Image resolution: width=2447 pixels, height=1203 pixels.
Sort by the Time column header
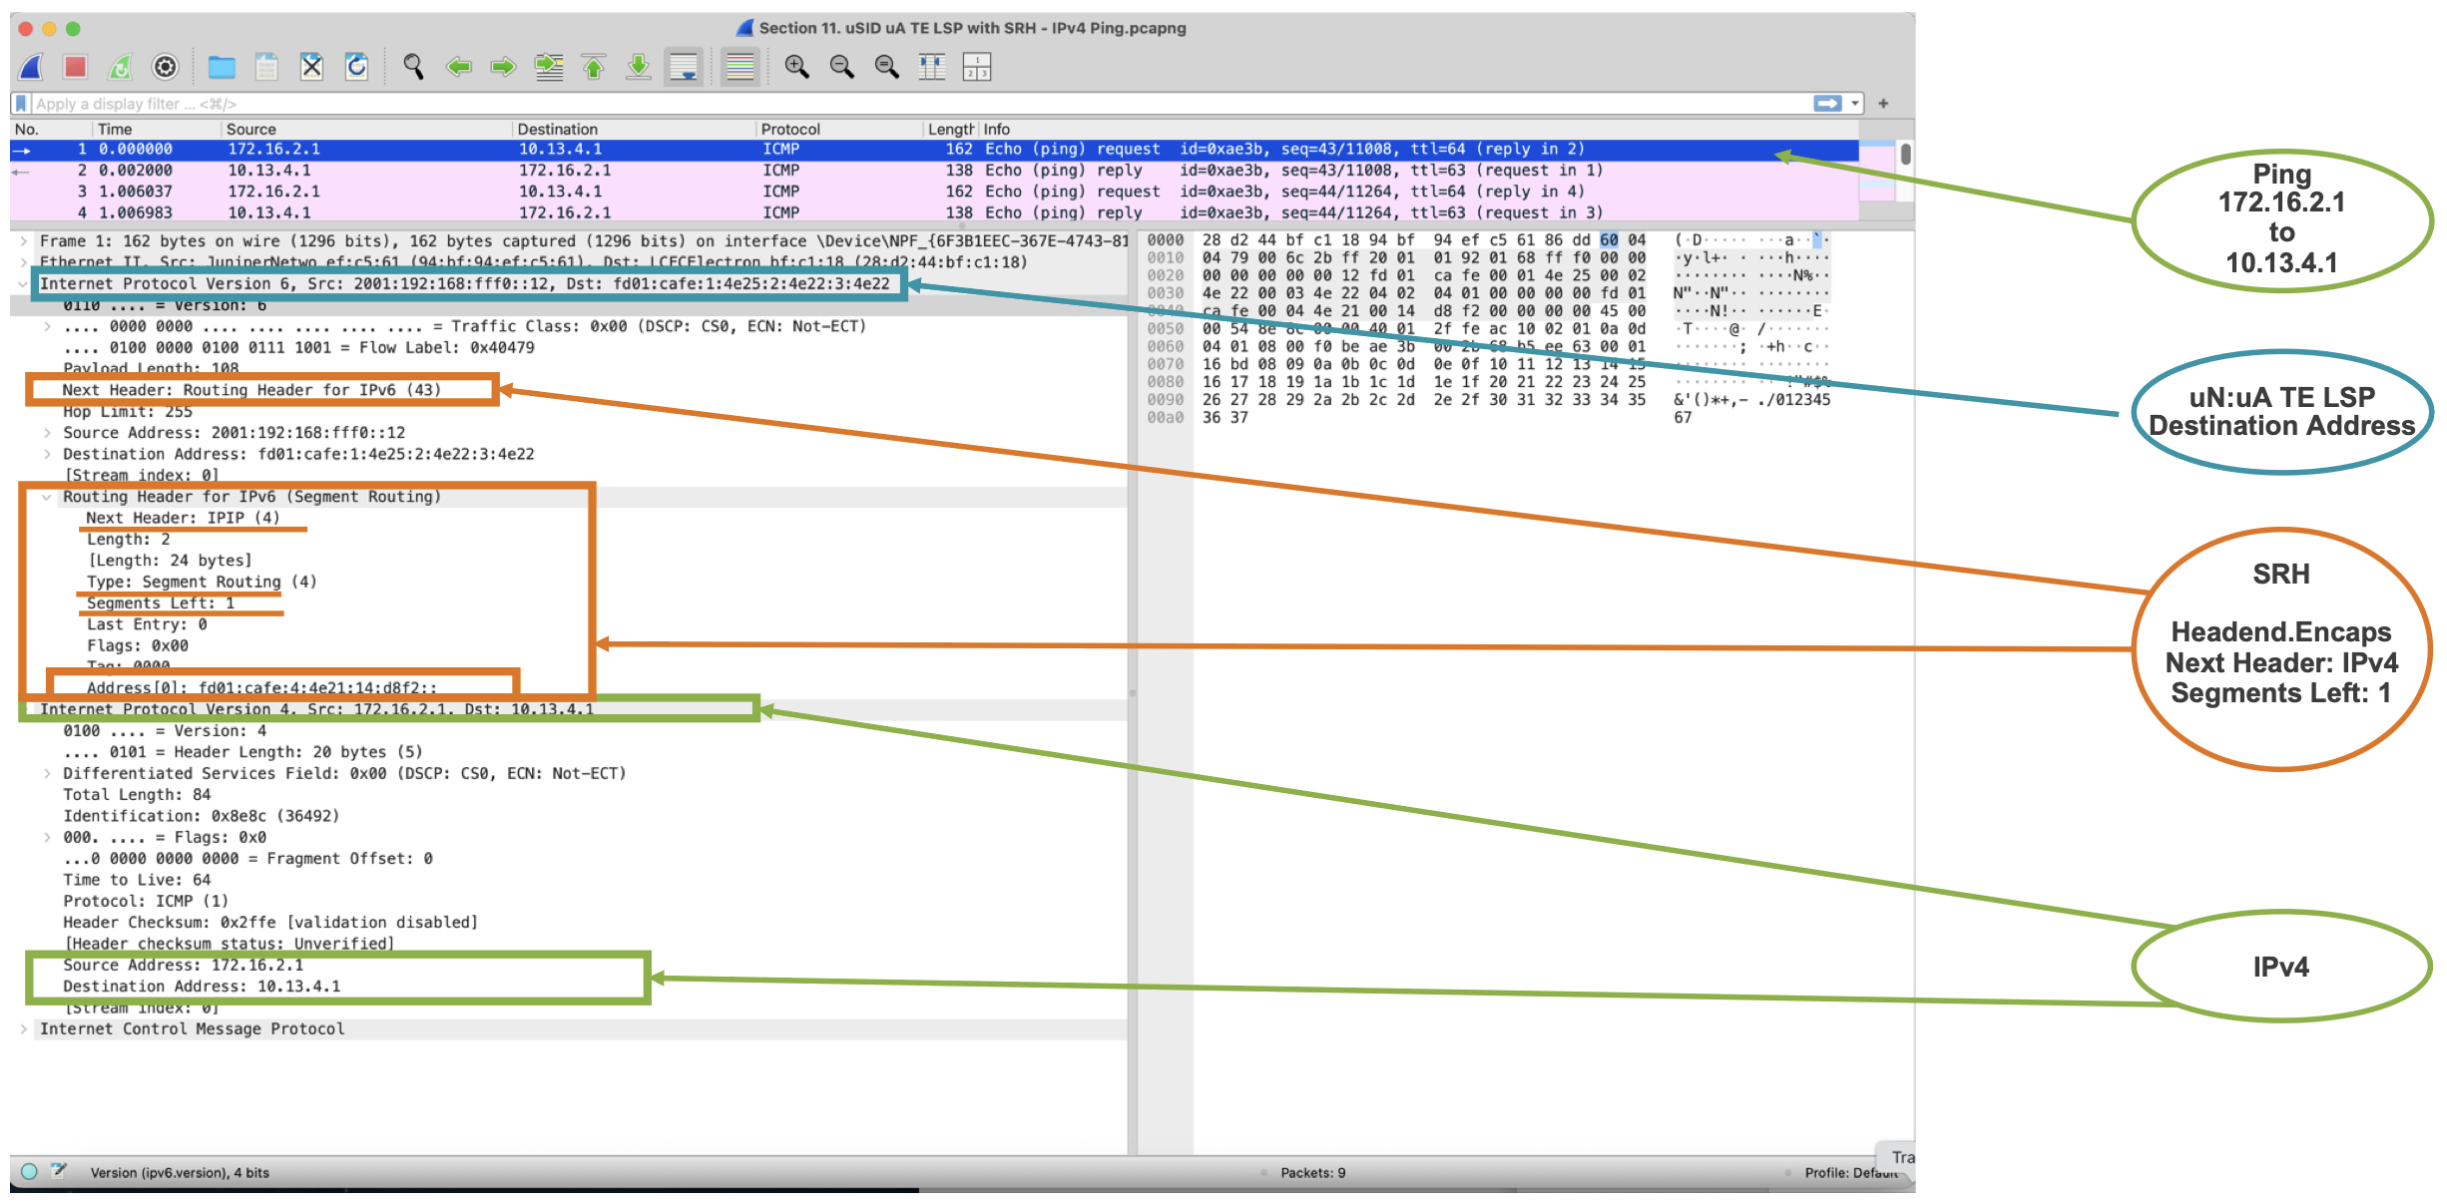[156, 129]
